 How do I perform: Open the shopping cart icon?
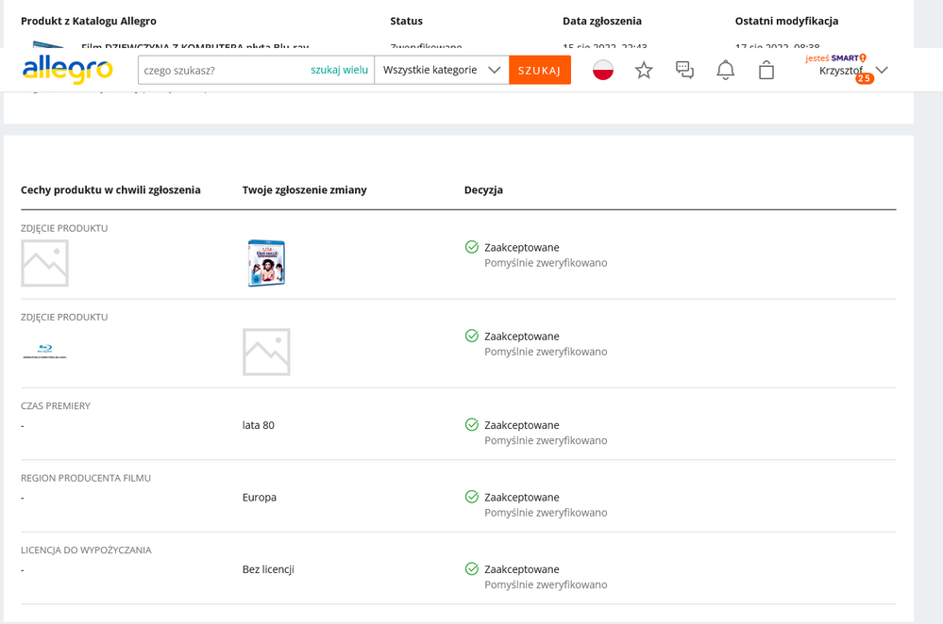click(766, 69)
